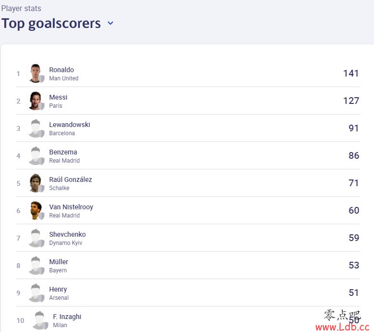Click Benzema's goal count 86
The image size is (374, 332).
(354, 155)
